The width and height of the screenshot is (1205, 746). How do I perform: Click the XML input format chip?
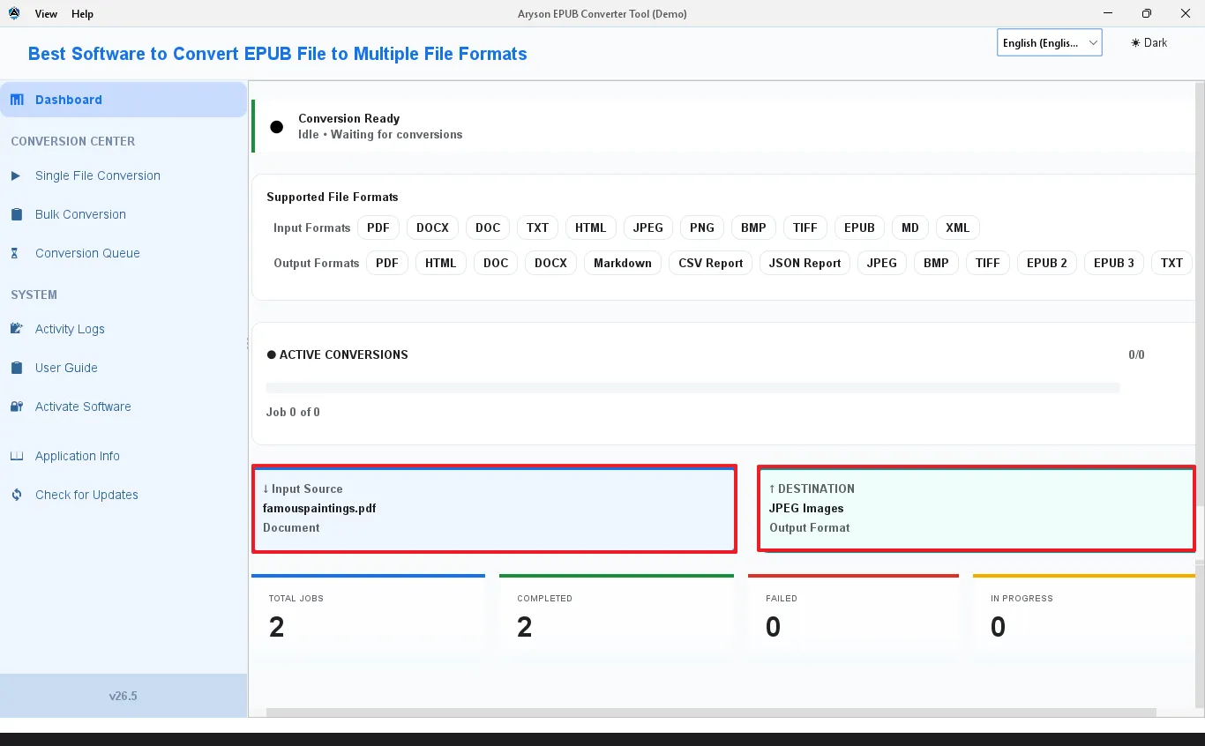pyautogui.click(x=958, y=228)
